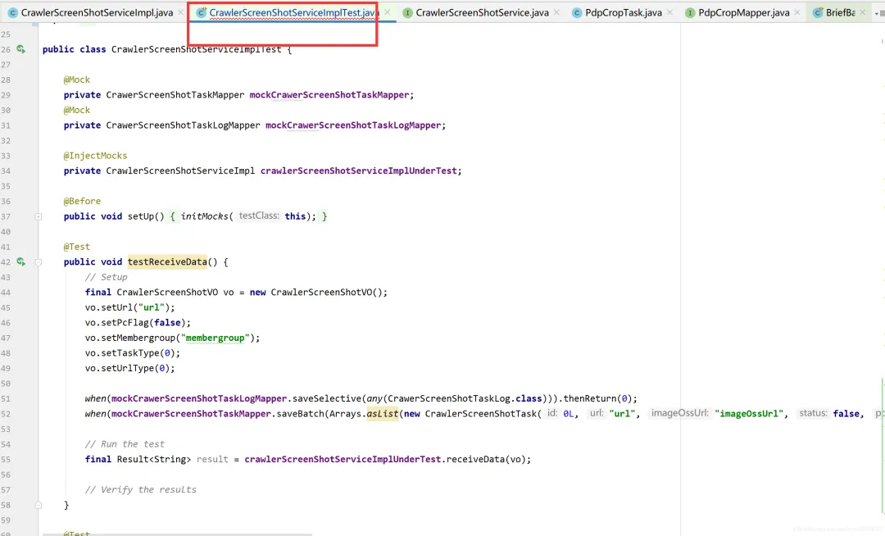Click class icon on PdpCropTask tab
The width and height of the screenshot is (885, 536).
(x=577, y=12)
